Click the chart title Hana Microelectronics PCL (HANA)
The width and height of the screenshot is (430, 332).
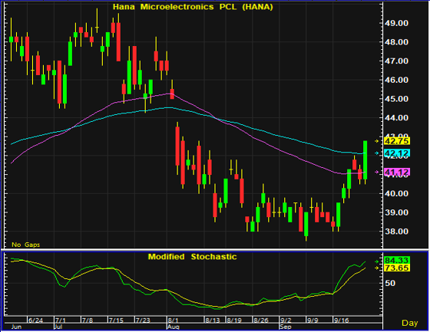(193, 7)
